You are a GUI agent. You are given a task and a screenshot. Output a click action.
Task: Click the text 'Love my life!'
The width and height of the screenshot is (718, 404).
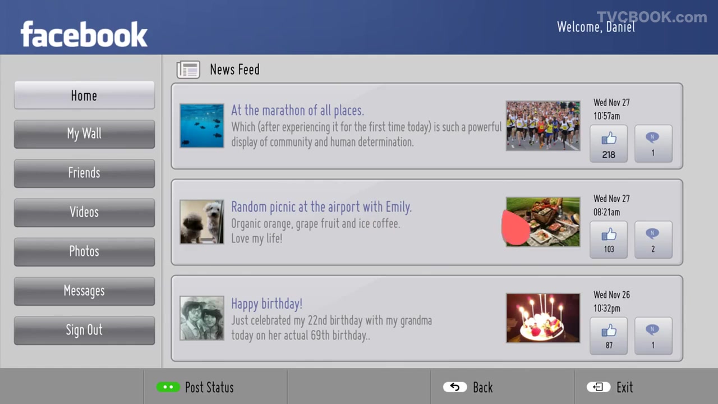[x=257, y=238]
